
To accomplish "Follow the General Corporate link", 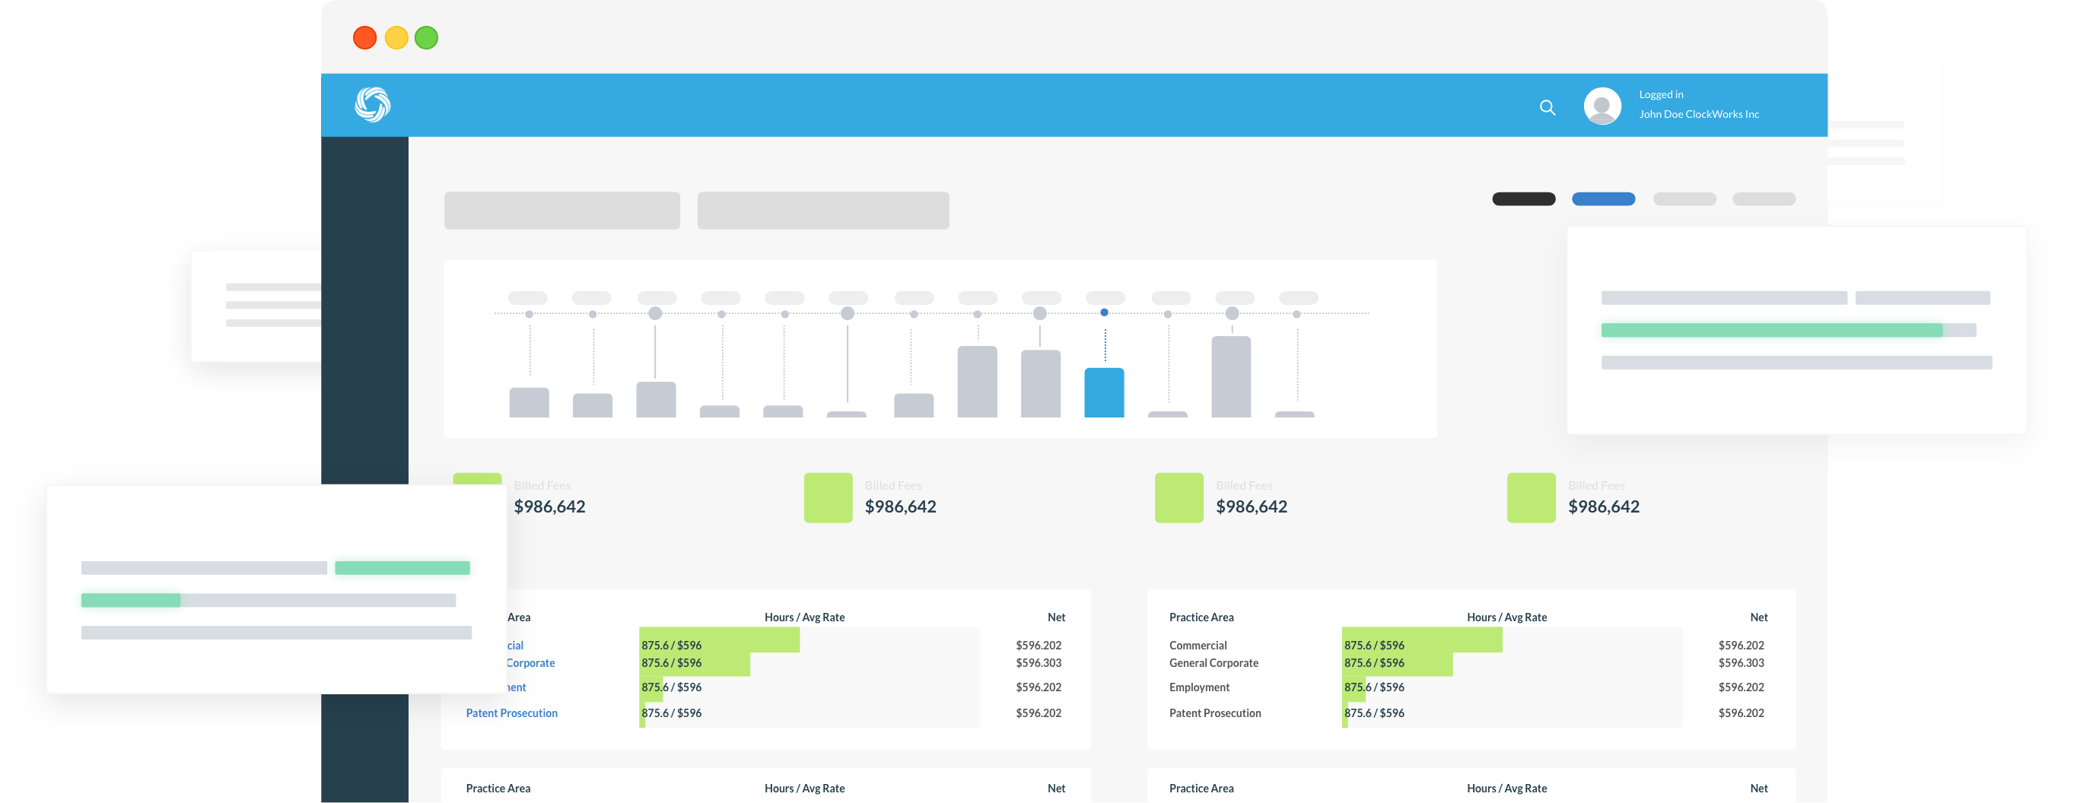I will (529, 662).
